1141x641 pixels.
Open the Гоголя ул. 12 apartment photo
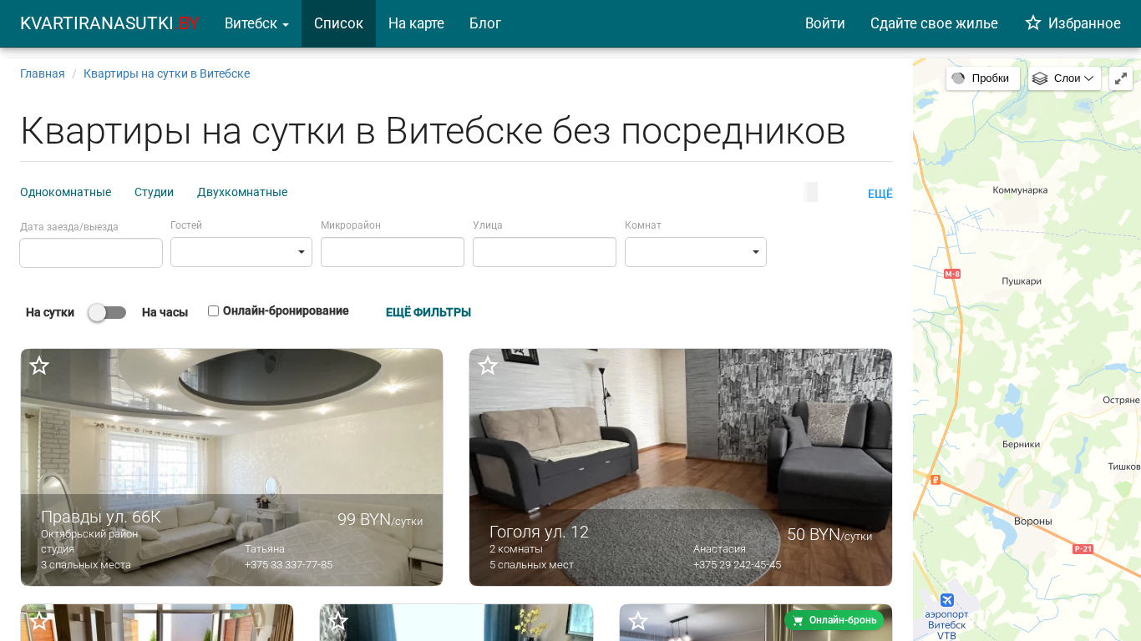[x=680, y=434]
